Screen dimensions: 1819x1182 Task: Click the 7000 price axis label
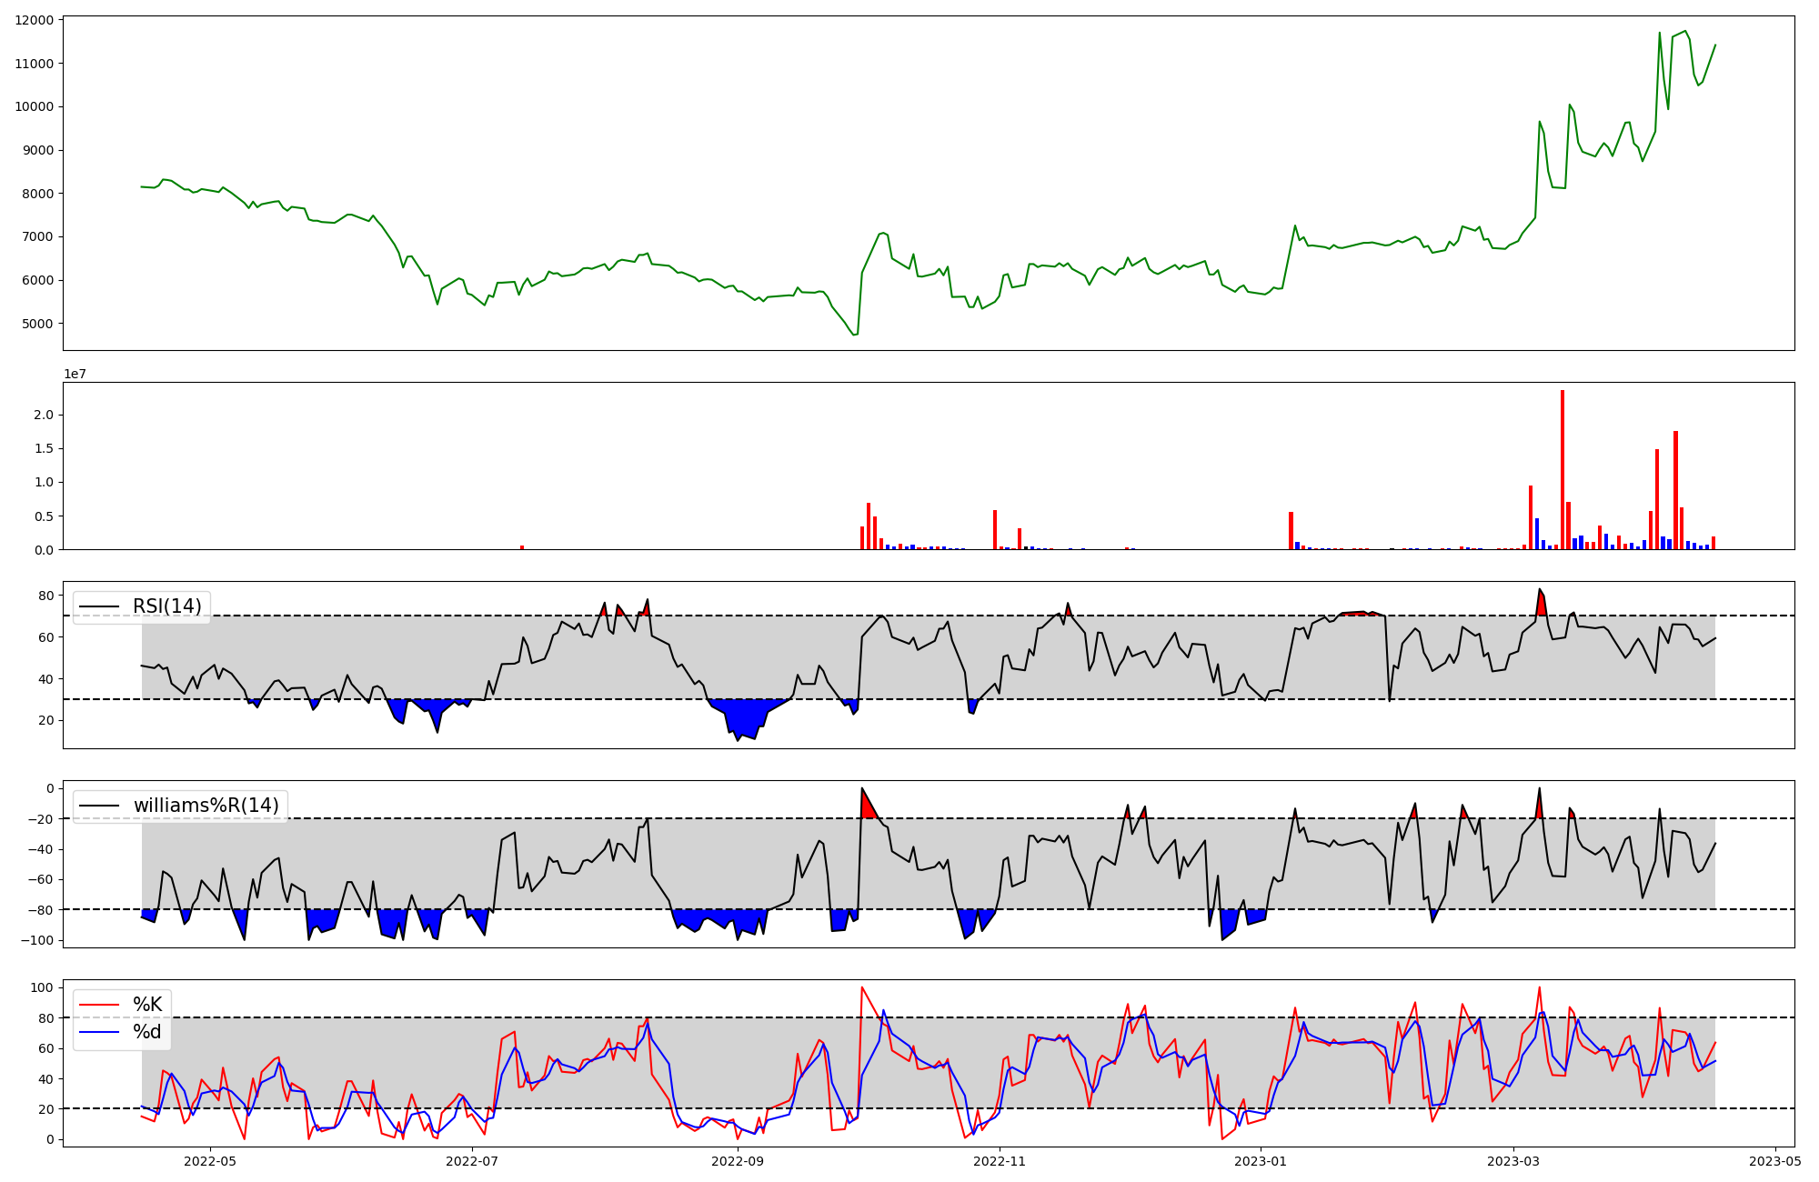coord(37,236)
